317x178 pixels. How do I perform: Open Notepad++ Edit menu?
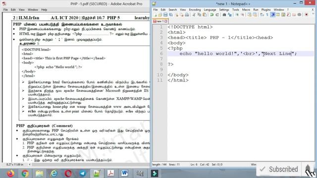(x=163, y=10)
